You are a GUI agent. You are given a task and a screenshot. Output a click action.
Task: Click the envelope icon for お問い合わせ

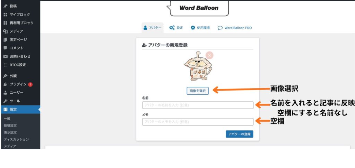point(5,57)
